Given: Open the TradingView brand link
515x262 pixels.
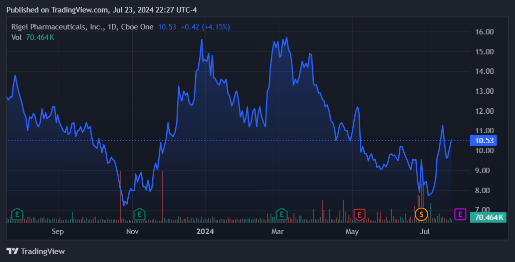Looking at the screenshot, I should pyautogui.click(x=35, y=251).
